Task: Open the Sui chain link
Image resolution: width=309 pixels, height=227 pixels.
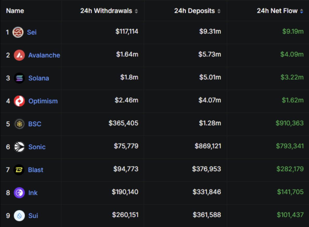Action: [33, 216]
